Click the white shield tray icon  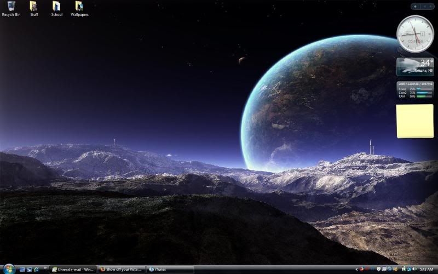[378, 269]
